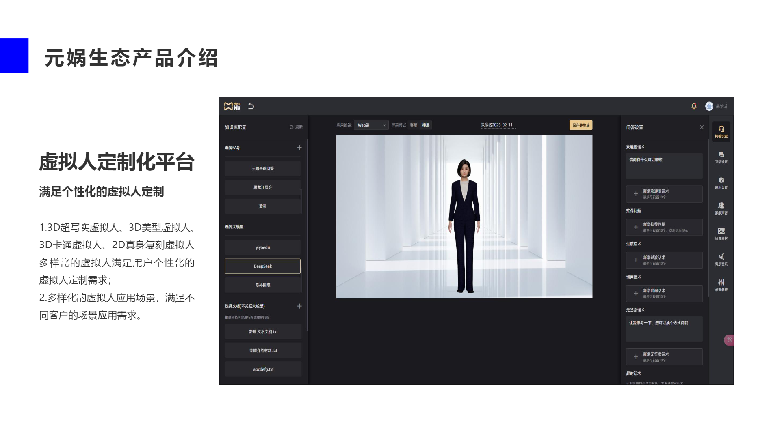Add a welcome phrase via 新增欢迎语话术
This screenshot has height=438, width=780.
coord(664,194)
